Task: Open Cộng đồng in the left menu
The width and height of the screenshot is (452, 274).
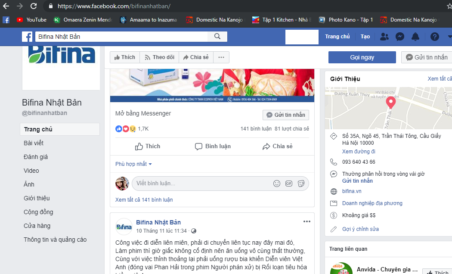Action: point(38,212)
